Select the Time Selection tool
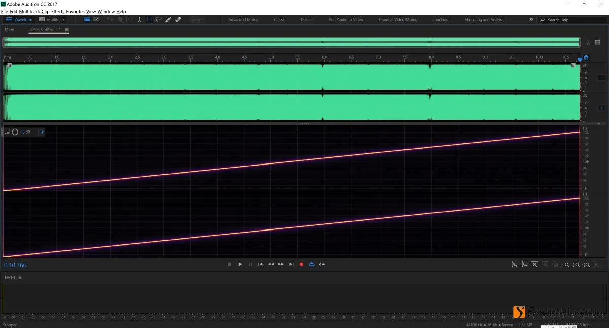This screenshot has height=328, width=609. tap(140, 19)
